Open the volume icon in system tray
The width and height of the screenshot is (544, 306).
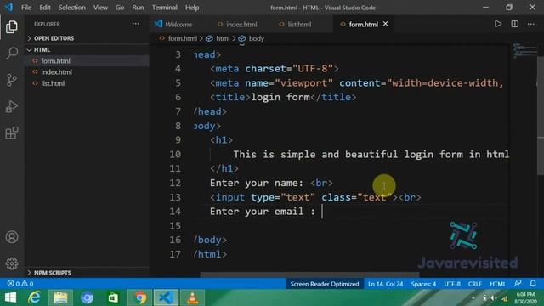(494, 298)
